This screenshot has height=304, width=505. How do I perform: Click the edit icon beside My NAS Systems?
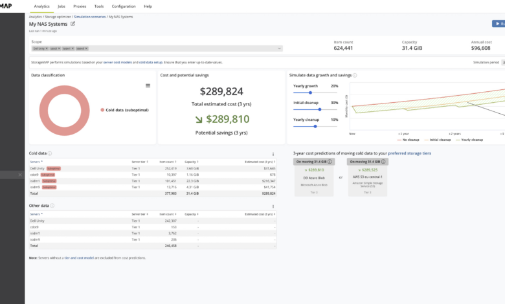[73, 23]
